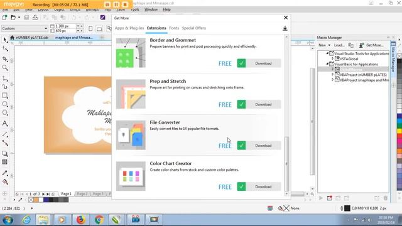Download the File Converter extension

click(263, 146)
